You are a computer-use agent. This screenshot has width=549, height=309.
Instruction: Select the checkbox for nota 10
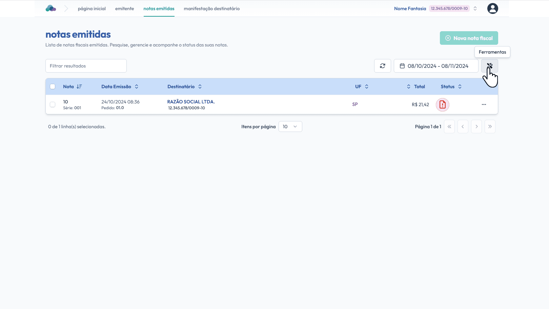(x=53, y=104)
